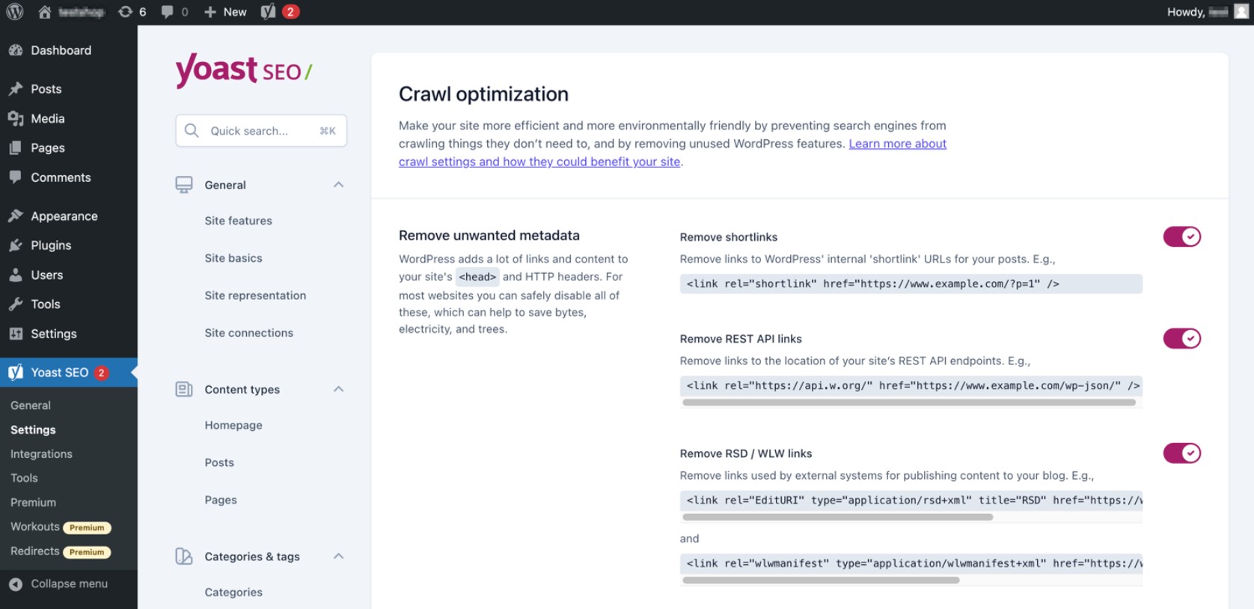Click the scrollbar under EditURI code
The image size is (1254, 609).
[838, 517]
